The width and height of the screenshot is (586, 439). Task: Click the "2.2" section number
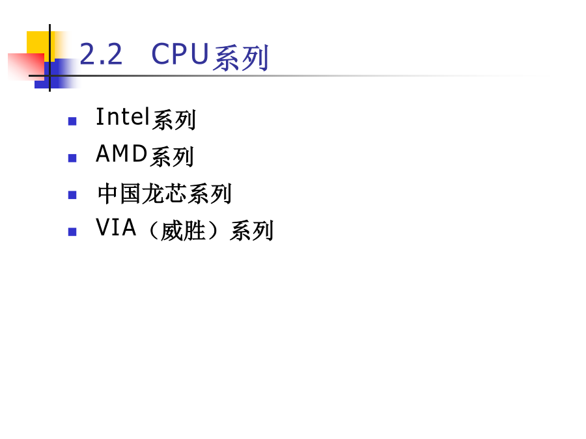pos(101,54)
